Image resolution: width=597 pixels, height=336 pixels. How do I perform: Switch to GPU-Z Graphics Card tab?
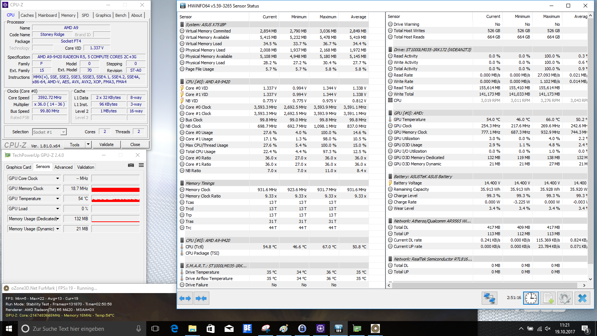[x=19, y=167]
